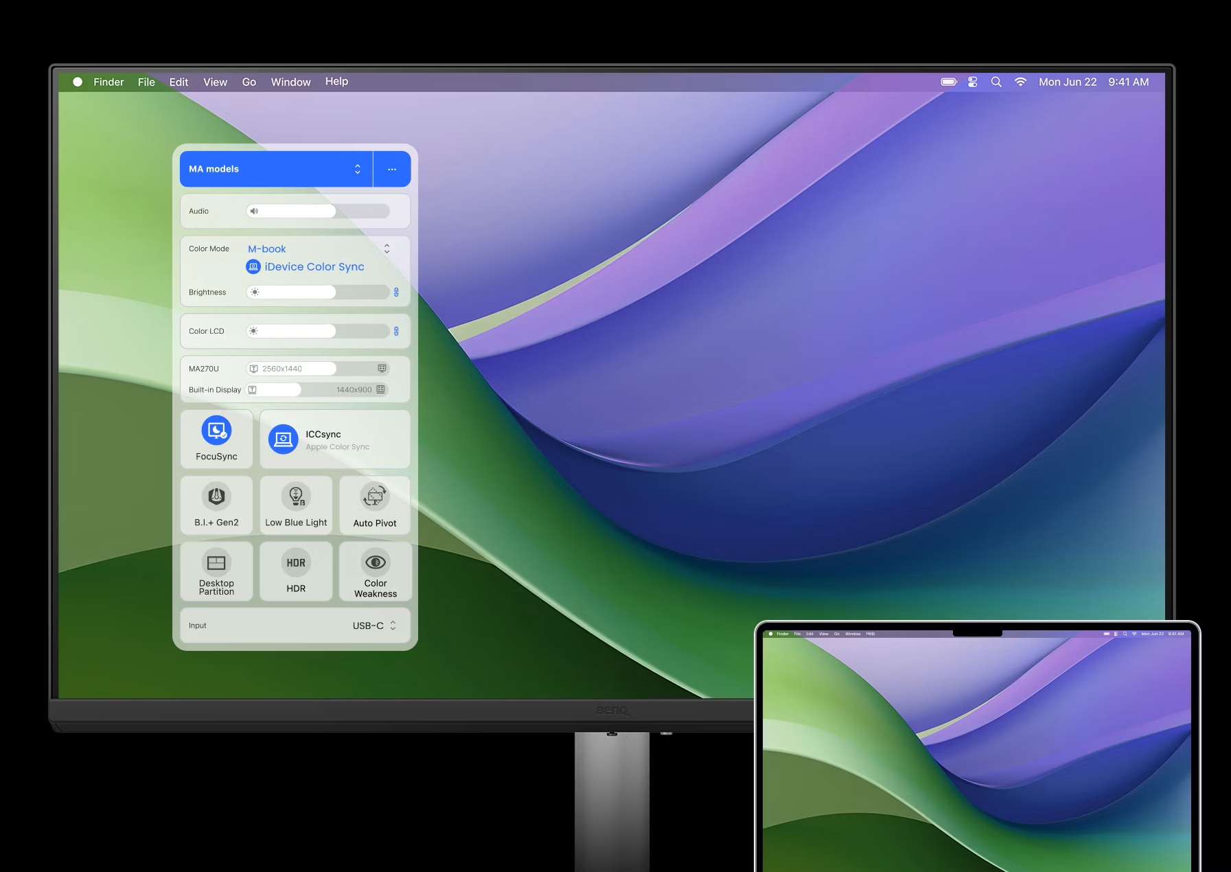Open the Edit menu
This screenshot has width=1231, height=872.
(x=179, y=82)
